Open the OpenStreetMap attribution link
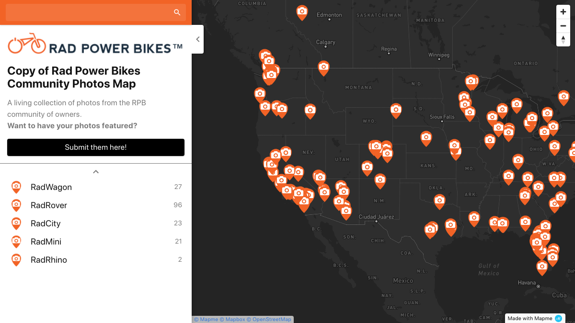The width and height of the screenshot is (575, 323). (269, 319)
